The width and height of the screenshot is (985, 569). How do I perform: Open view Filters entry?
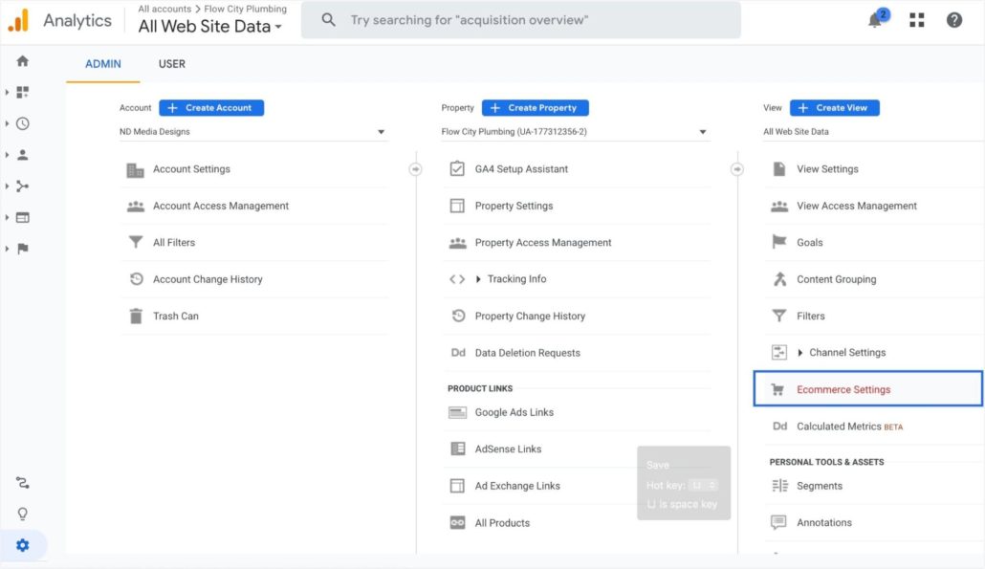tap(810, 316)
